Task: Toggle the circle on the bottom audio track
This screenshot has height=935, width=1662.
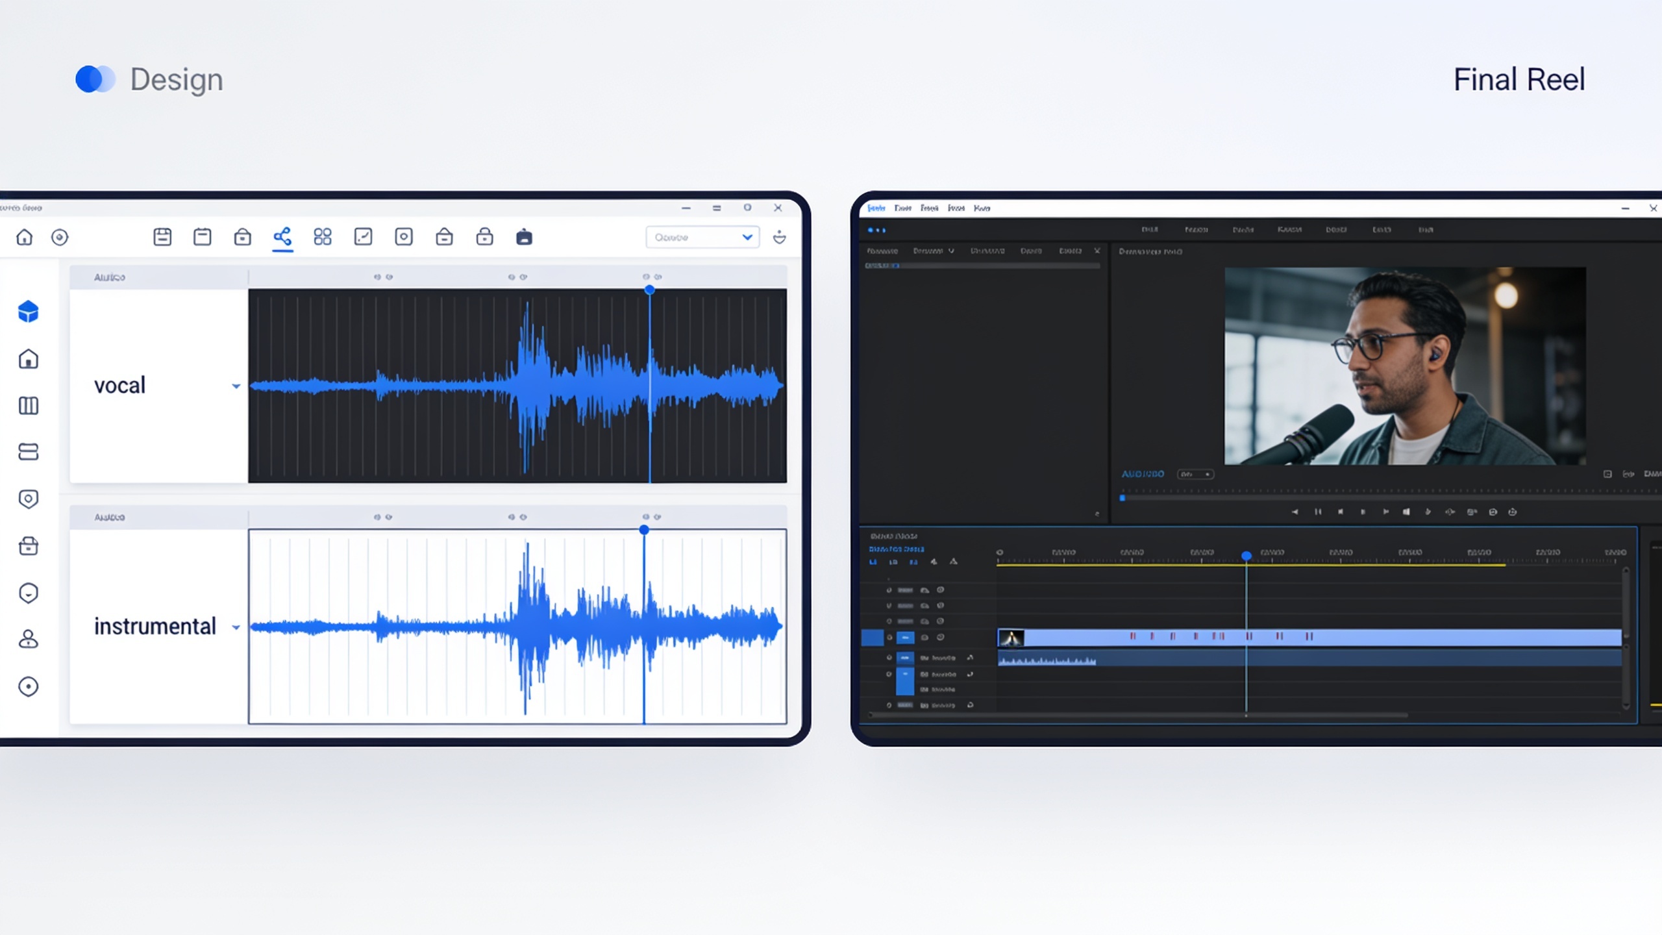Action: (x=889, y=705)
